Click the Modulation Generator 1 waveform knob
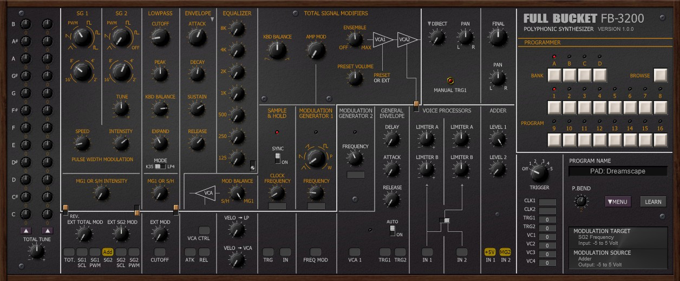Screen dimensions: 680x281 point(316,157)
